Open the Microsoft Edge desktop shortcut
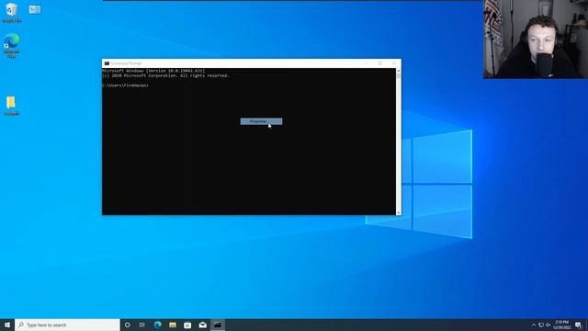 12,45
